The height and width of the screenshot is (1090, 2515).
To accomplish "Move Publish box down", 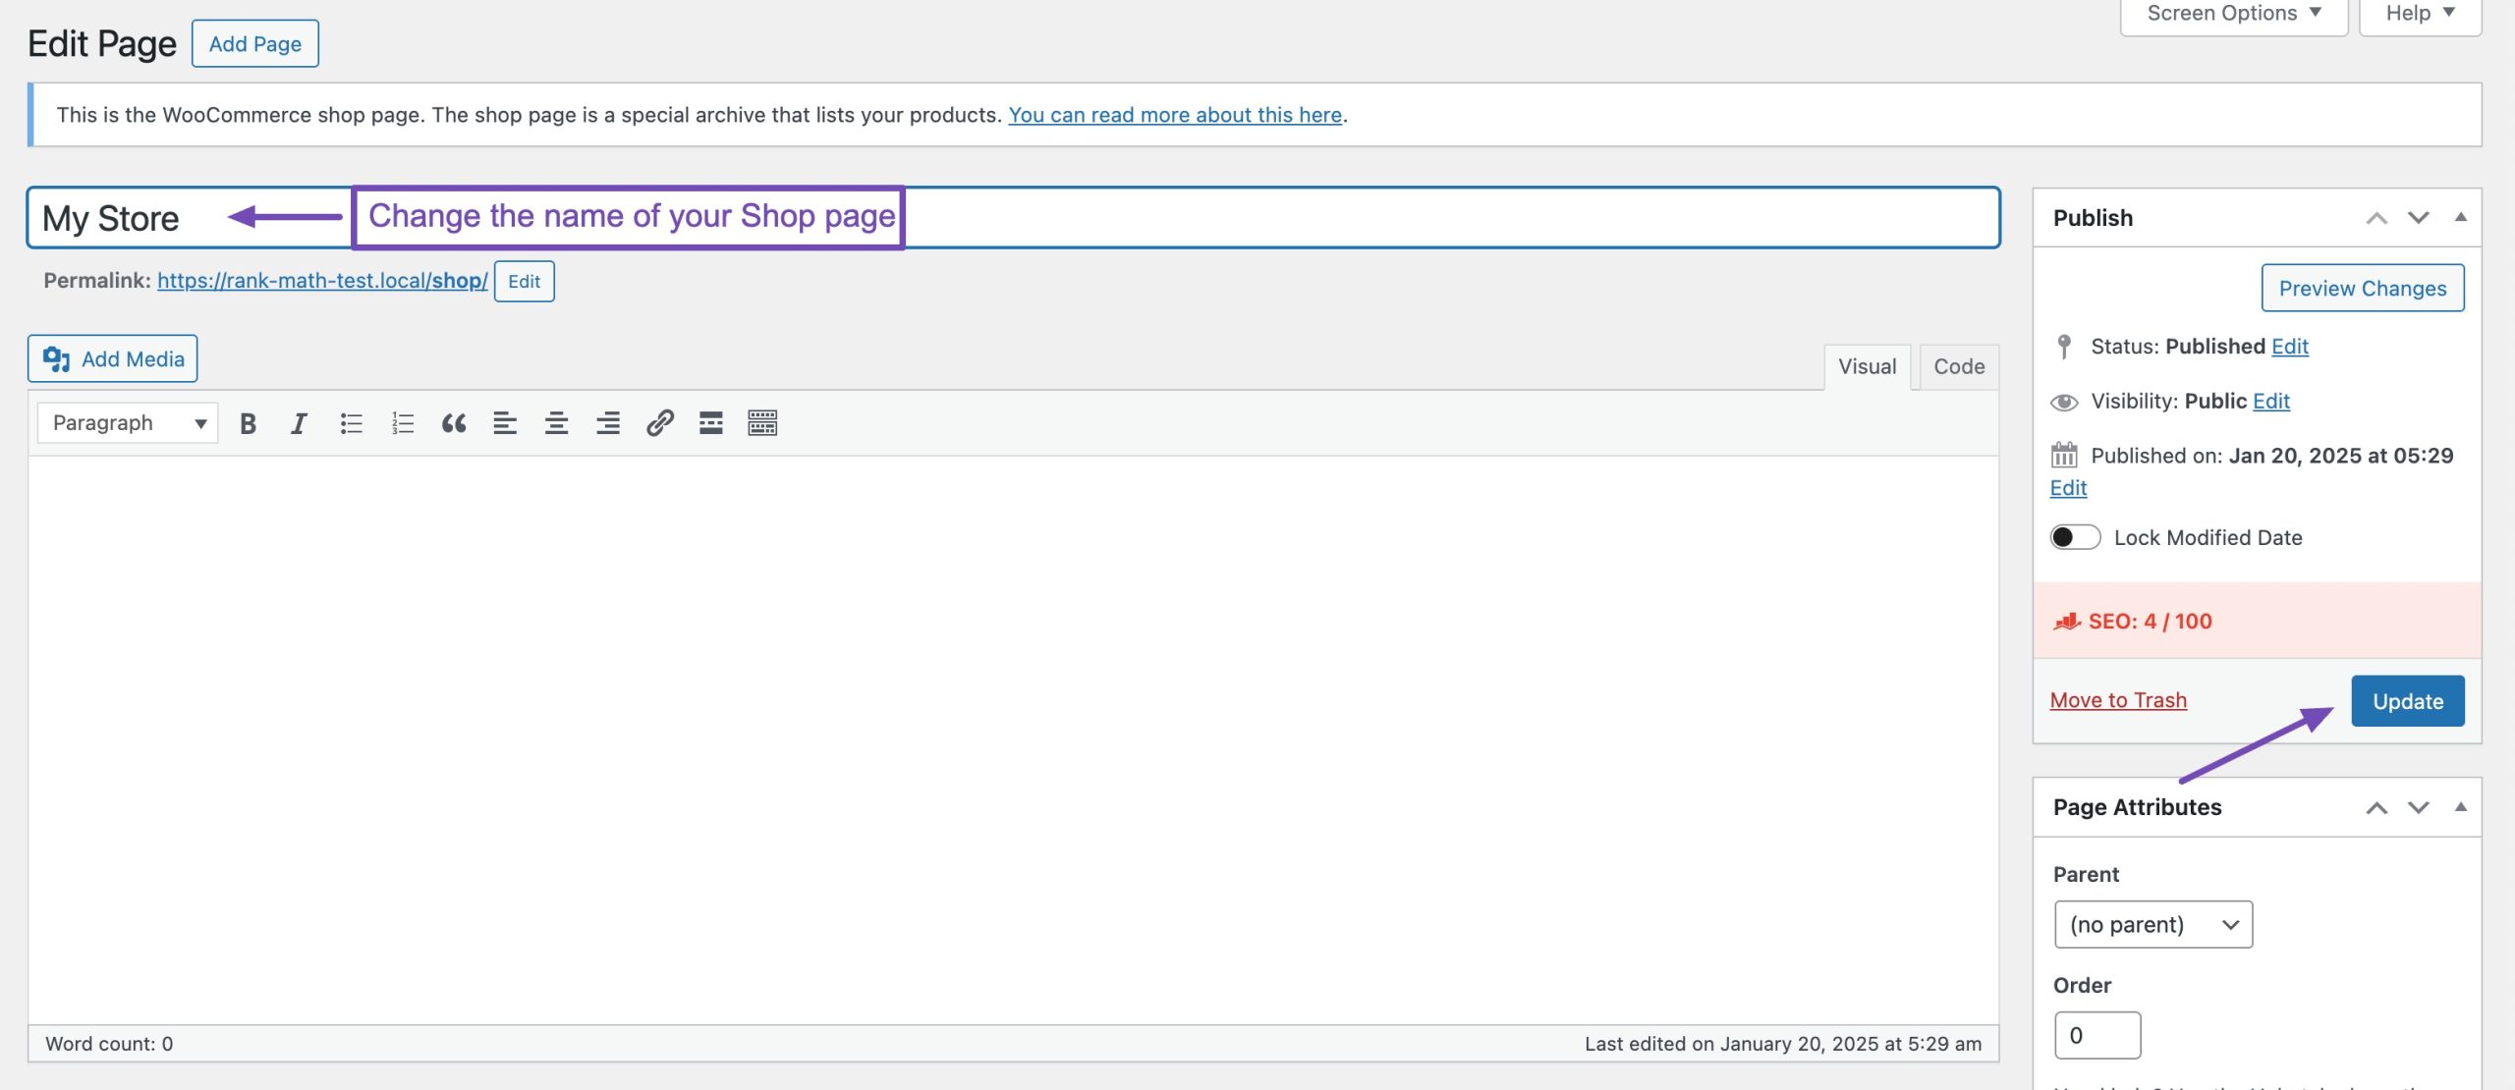I will click(2418, 218).
